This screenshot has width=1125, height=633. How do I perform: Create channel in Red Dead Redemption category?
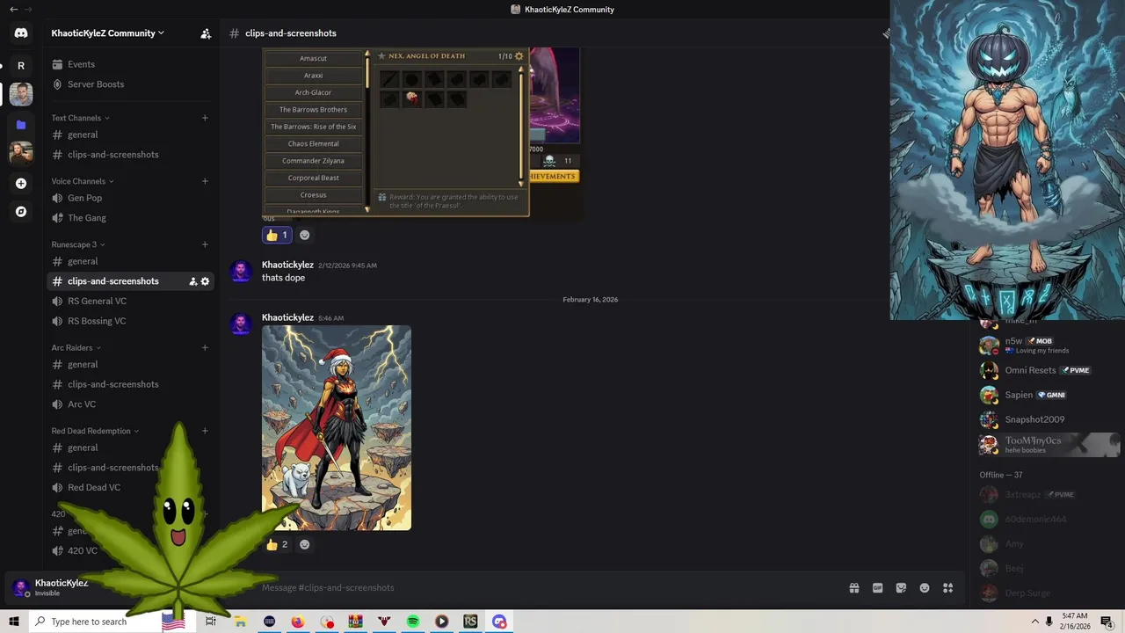point(205,431)
